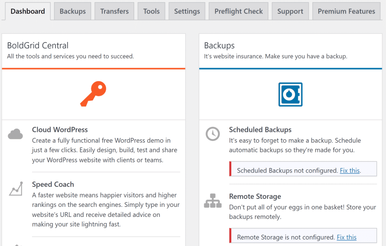This screenshot has width=386, height=246.
Task: Click the Scheduled Backups clock icon
Action: 213,134
